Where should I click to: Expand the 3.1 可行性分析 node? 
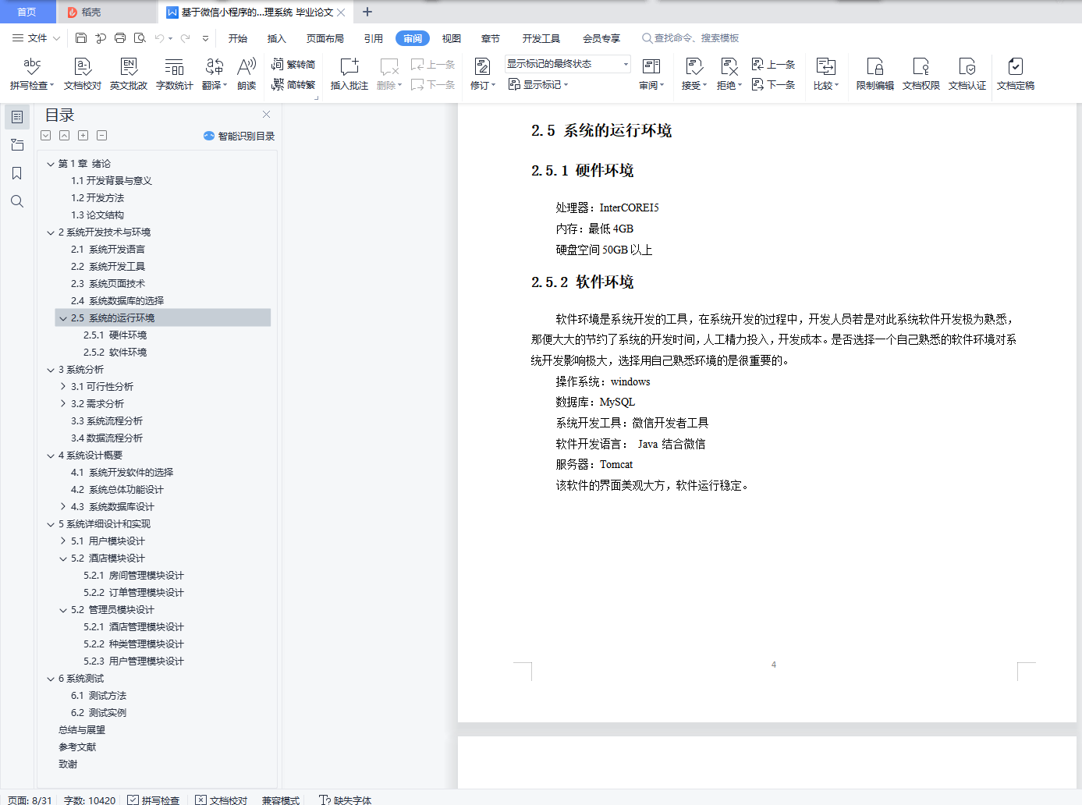coord(63,387)
